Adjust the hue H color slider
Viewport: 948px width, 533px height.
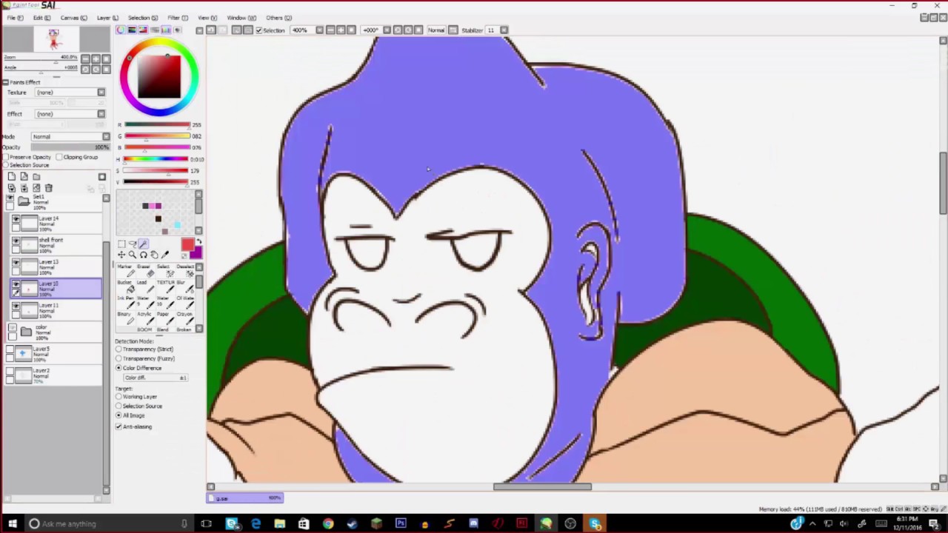click(x=157, y=159)
